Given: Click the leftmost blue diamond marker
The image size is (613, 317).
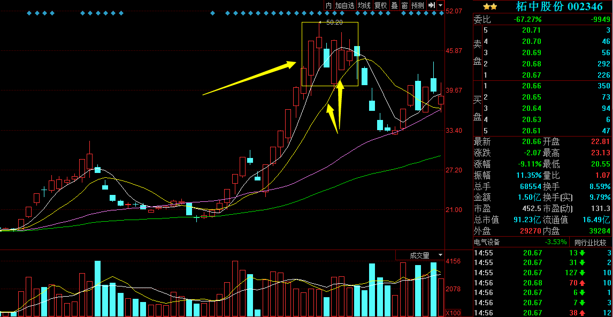Looking at the screenshot, I should pos(29,13).
